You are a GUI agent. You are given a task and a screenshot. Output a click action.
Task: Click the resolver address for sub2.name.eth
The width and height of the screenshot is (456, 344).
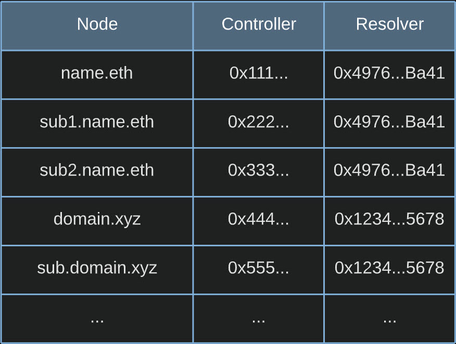coord(389,171)
